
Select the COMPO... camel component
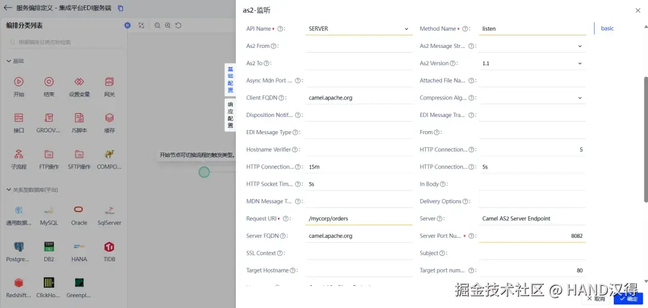pyautogui.click(x=110, y=155)
